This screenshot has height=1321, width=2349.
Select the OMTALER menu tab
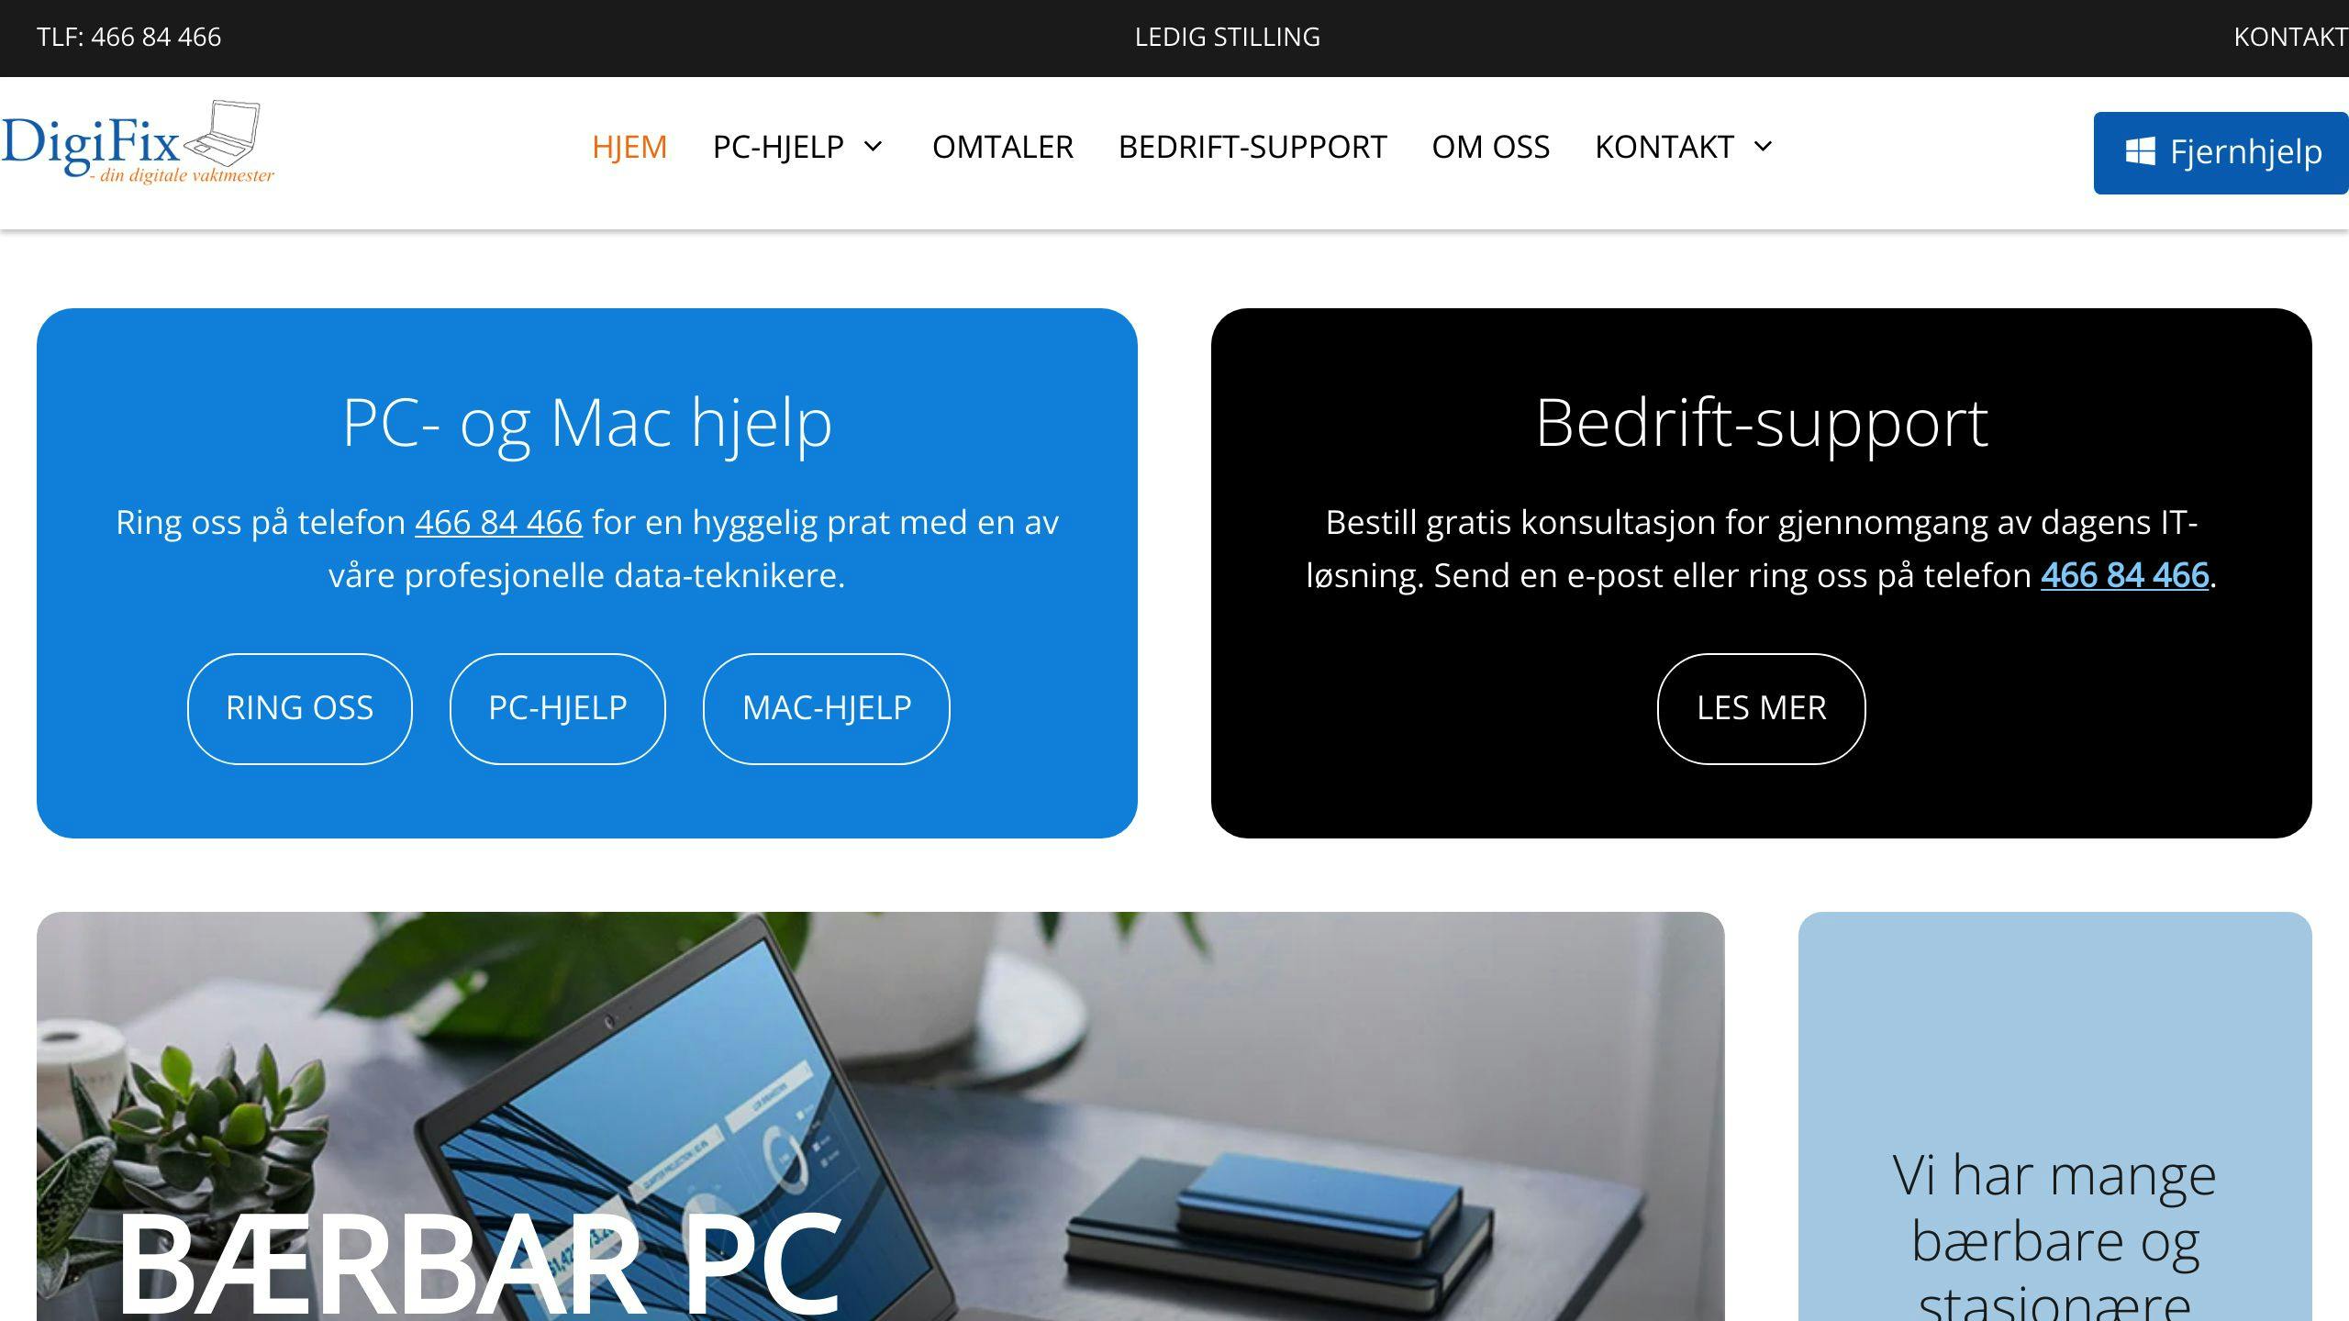coord(1002,145)
